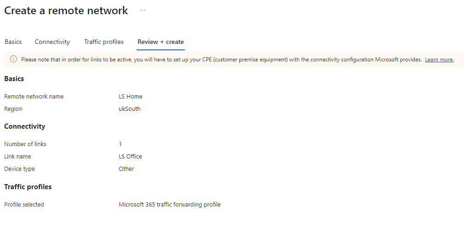Click the Traffic profiles section heading
Viewport: 464px width, 229px height.
pyautogui.click(x=28, y=187)
